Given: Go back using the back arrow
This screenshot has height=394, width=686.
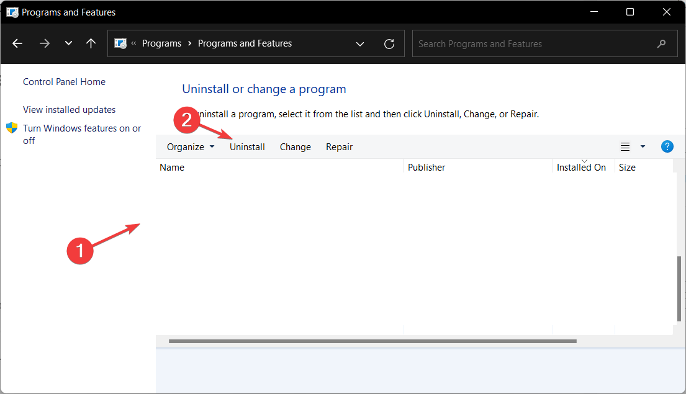Looking at the screenshot, I should tap(17, 43).
